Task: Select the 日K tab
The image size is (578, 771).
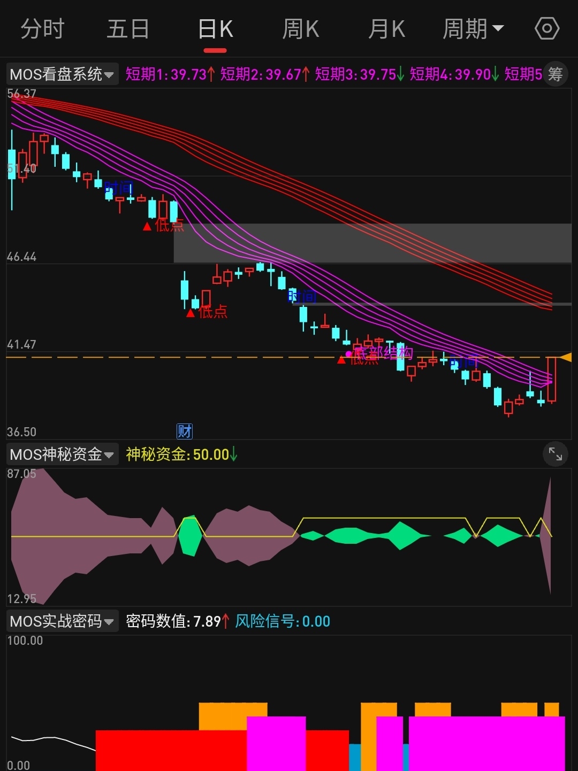Action: 215,29
